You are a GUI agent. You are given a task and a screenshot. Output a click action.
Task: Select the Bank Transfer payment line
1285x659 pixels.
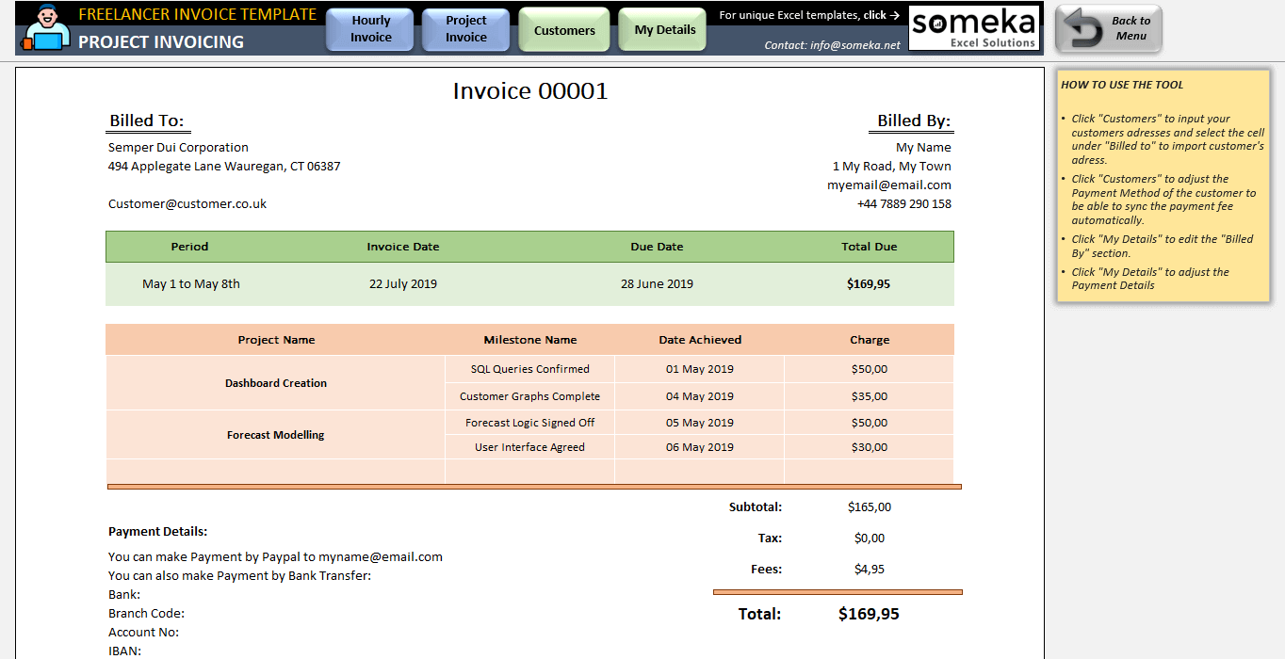coord(240,575)
